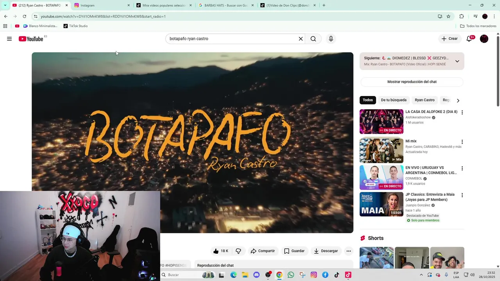Open Chrome extensions puzzle icon
500x281 pixels.
point(461,16)
